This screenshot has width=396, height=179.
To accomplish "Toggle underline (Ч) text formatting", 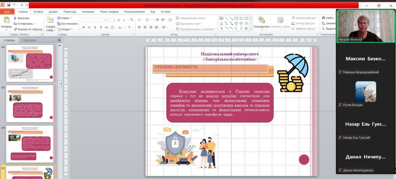I will pyautogui.click(x=95, y=28).
